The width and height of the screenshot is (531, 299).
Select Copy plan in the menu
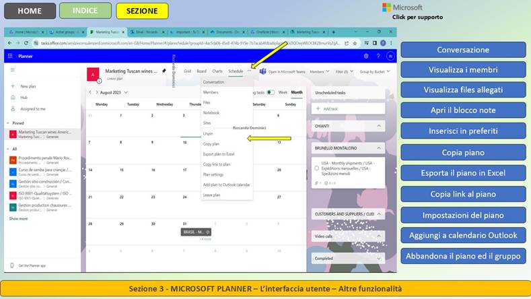coord(227,143)
